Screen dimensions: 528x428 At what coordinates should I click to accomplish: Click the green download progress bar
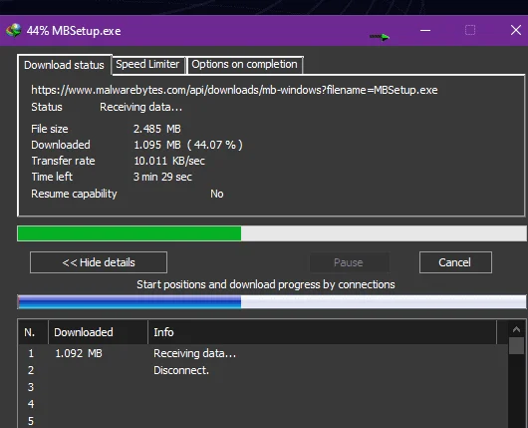tap(272, 233)
